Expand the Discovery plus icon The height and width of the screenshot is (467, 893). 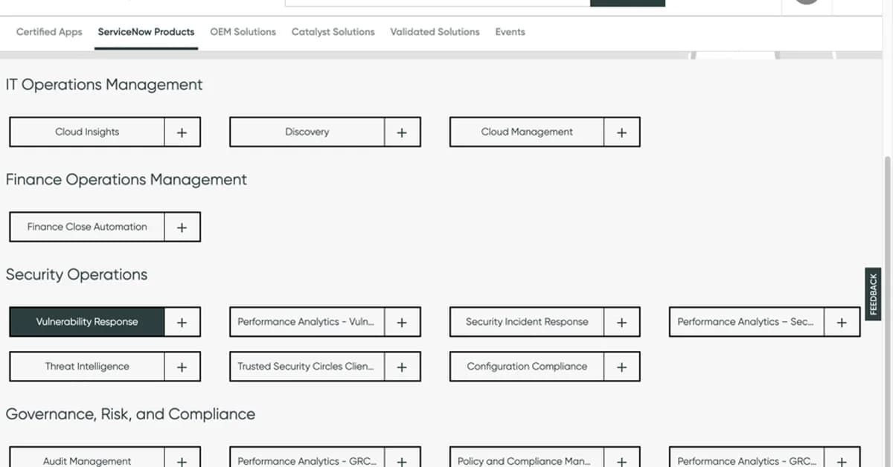pyautogui.click(x=403, y=132)
